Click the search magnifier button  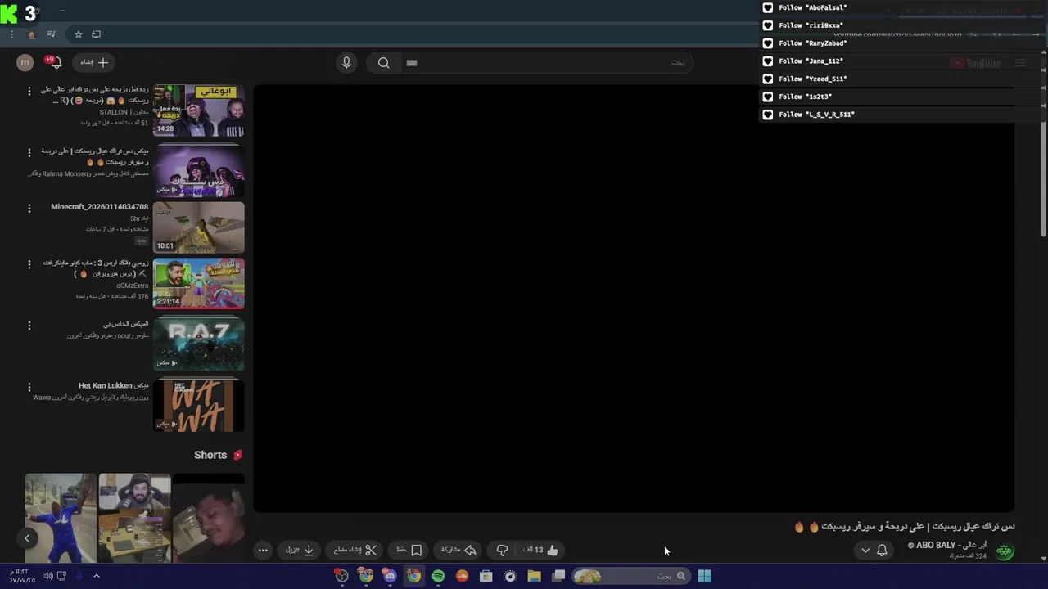383,62
